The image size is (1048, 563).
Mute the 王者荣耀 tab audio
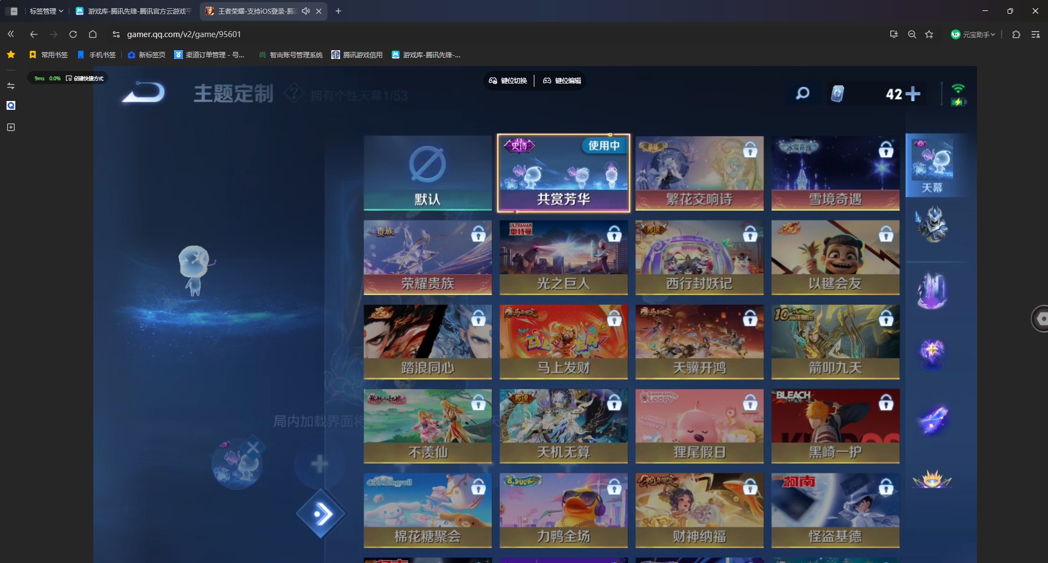[306, 11]
